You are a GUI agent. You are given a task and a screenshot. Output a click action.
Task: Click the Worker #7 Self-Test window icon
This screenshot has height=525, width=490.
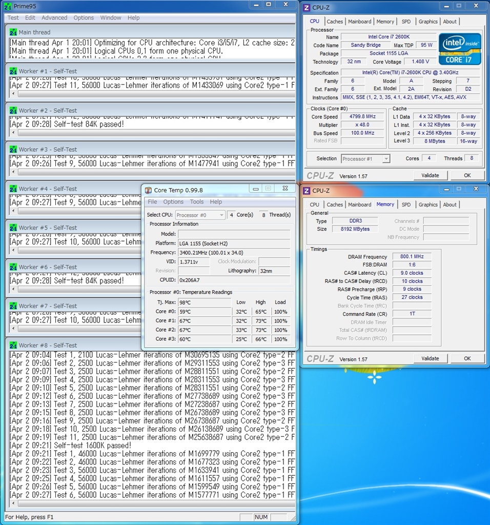tap(13, 306)
